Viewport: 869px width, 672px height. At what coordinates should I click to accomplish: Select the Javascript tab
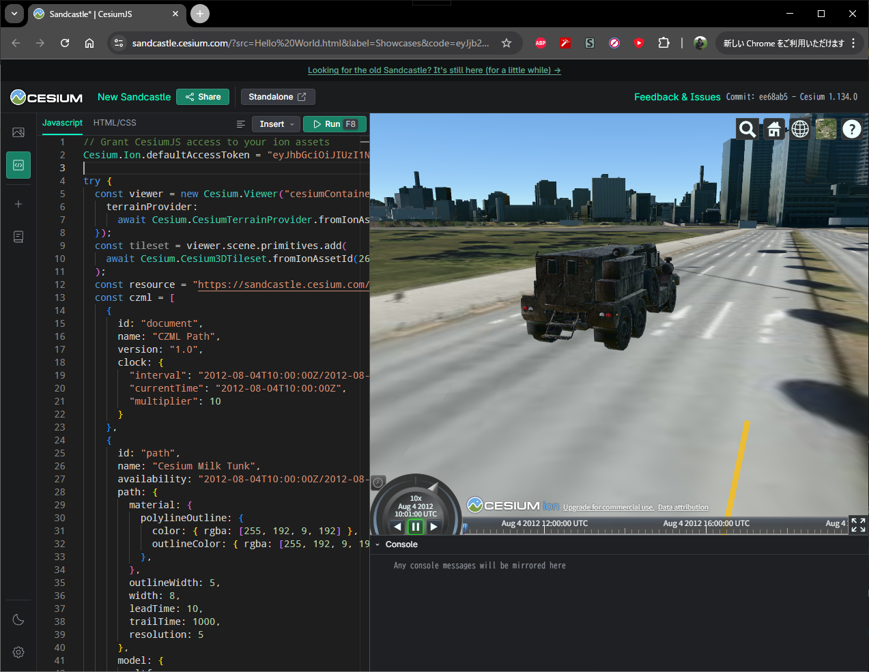coord(62,123)
